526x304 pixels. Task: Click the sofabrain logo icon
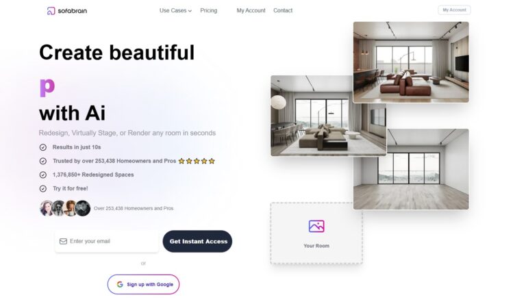pos(51,11)
